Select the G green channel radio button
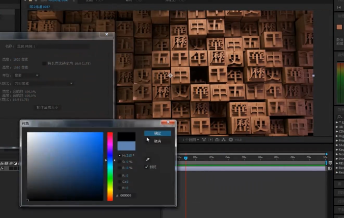The height and width of the screenshot is (218, 344). [119, 182]
